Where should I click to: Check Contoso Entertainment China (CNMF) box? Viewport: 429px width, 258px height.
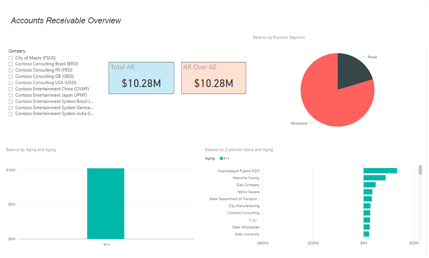point(11,89)
